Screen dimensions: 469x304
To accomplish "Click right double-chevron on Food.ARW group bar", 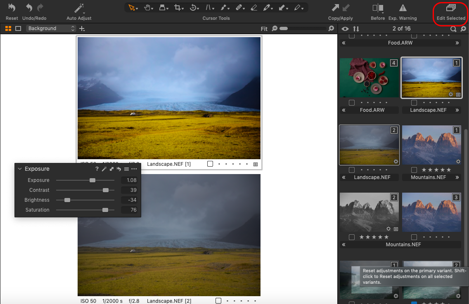I will [x=457, y=43].
